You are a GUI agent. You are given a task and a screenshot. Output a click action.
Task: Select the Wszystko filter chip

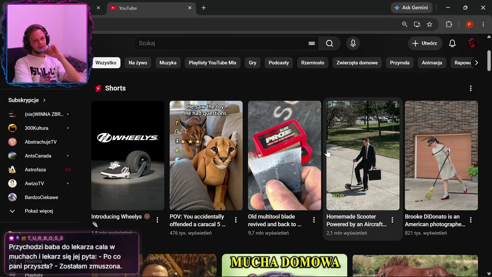tap(106, 63)
